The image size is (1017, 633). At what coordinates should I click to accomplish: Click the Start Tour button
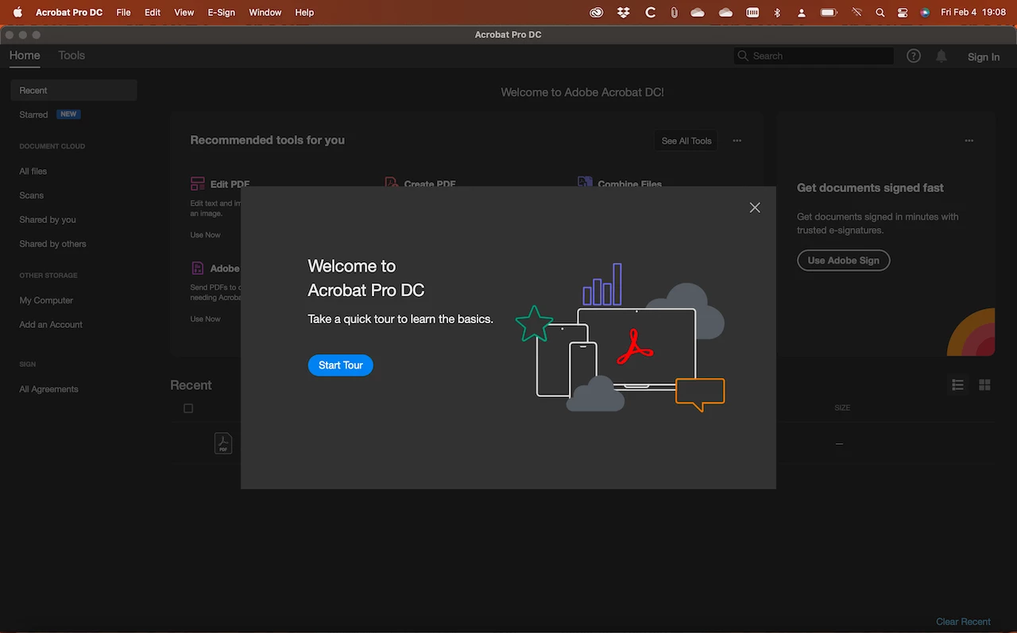(x=341, y=365)
